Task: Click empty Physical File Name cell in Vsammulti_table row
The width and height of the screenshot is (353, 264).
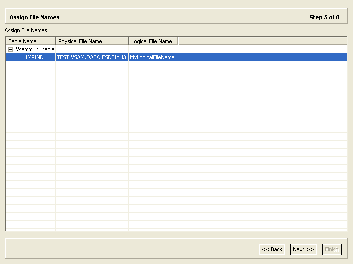Action: coord(92,50)
